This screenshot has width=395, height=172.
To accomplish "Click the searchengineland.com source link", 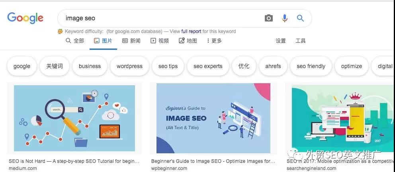I will coord(311,168).
